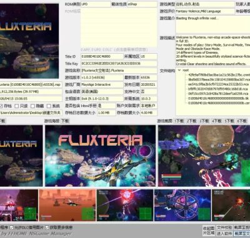Viewport: 250px width, 238px height.
Task: Click the 文件校验 file verify button
Action: (x=224, y=227)
